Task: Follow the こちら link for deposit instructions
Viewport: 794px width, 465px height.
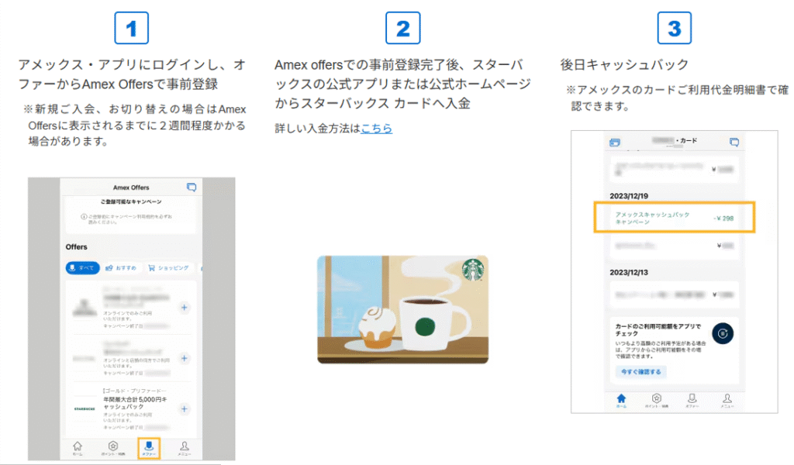Action: [376, 129]
